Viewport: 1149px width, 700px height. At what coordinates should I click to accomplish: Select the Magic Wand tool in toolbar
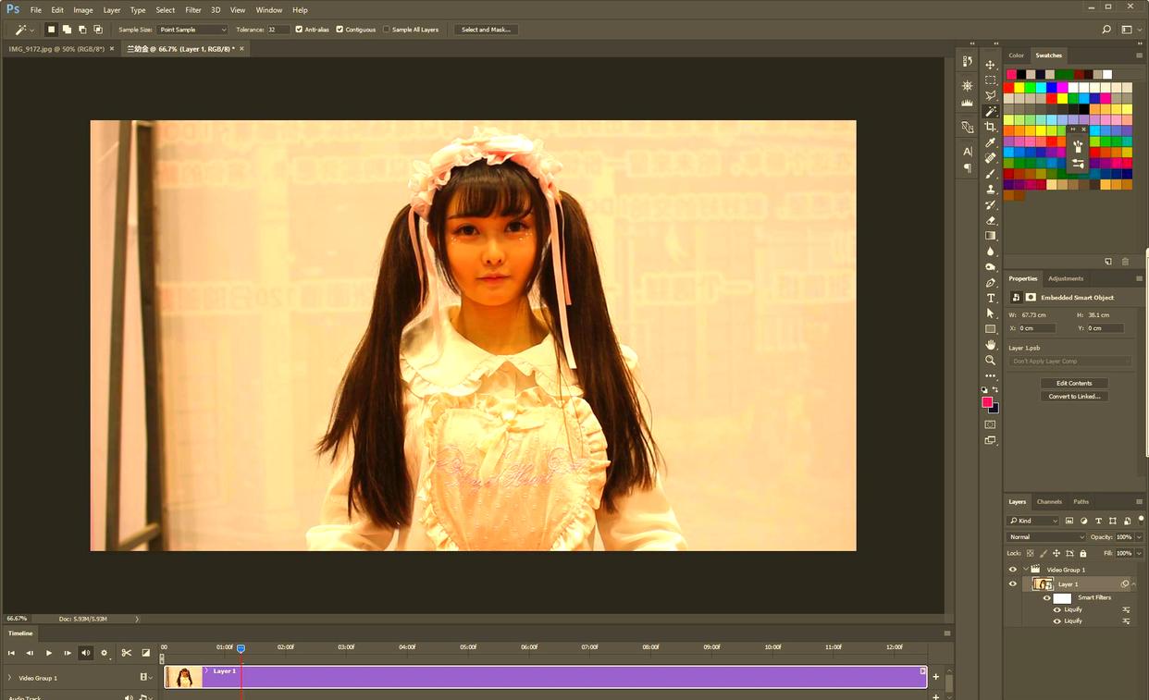990,112
